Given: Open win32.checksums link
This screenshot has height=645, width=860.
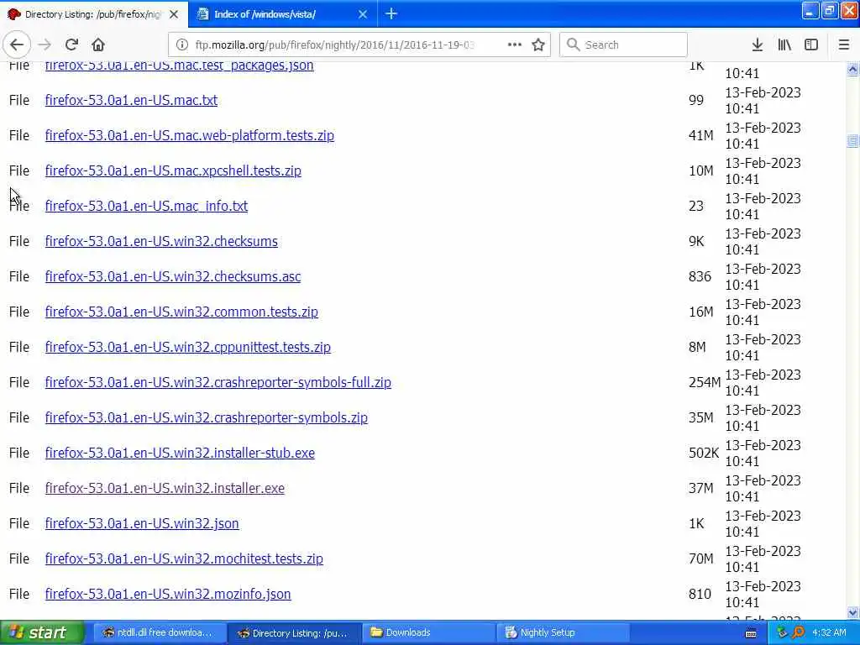Looking at the screenshot, I should tap(161, 241).
